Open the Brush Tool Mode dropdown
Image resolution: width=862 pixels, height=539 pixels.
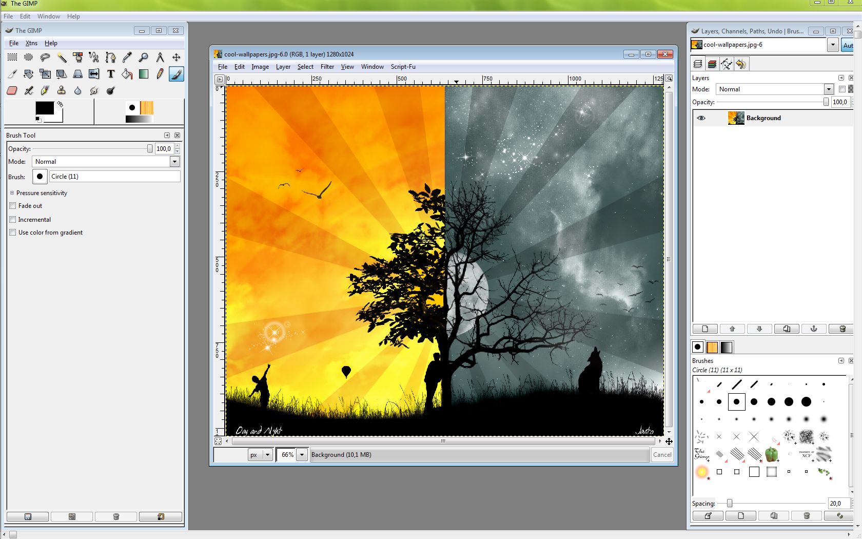(174, 162)
